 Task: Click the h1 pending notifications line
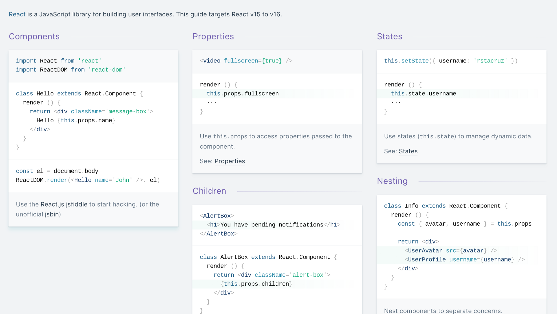pyautogui.click(x=273, y=225)
